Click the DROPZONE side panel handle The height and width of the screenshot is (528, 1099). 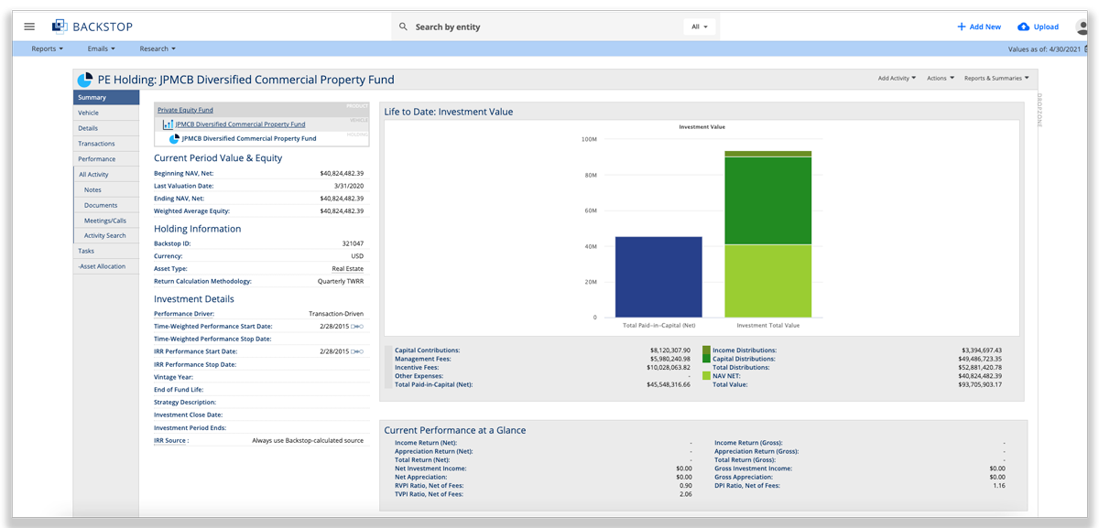[x=1039, y=112]
